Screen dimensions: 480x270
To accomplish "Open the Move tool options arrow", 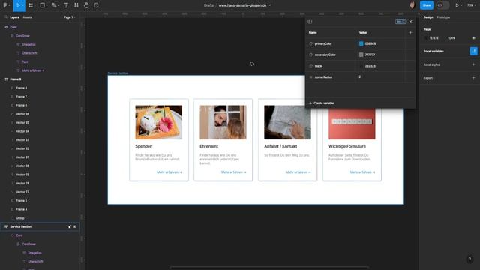I will click(x=23, y=5).
